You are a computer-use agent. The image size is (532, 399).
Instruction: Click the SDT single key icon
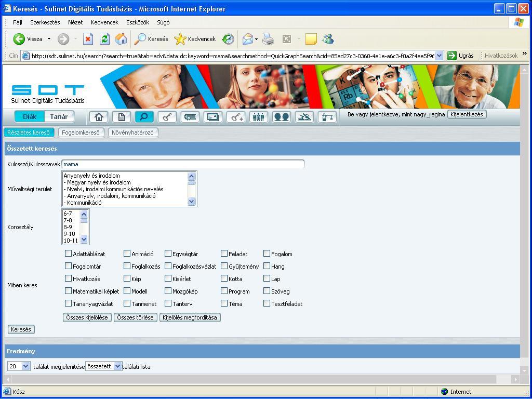pyautogui.click(x=167, y=117)
